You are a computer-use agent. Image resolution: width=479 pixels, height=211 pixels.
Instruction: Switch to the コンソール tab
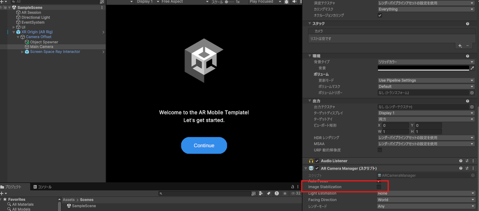42,187
